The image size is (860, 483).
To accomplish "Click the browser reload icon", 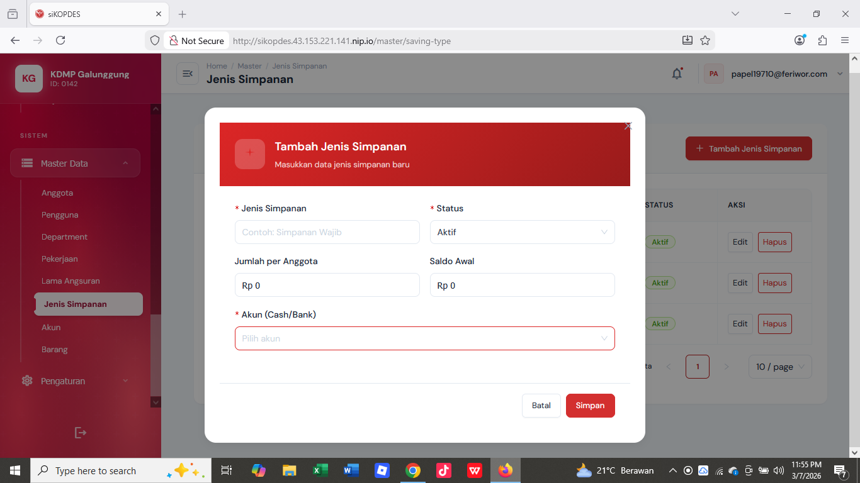I will [60, 40].
